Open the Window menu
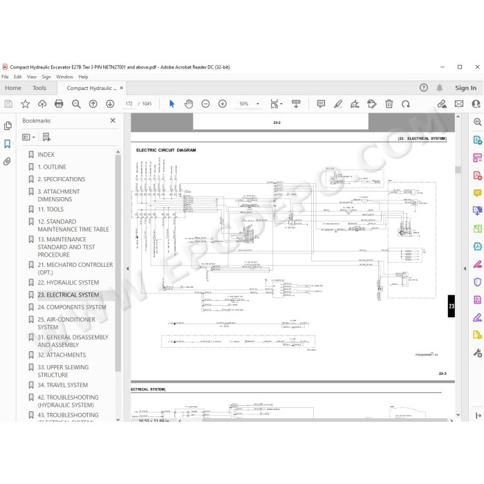484x484 pixels. pyautogui.click(x=64, y=77)
